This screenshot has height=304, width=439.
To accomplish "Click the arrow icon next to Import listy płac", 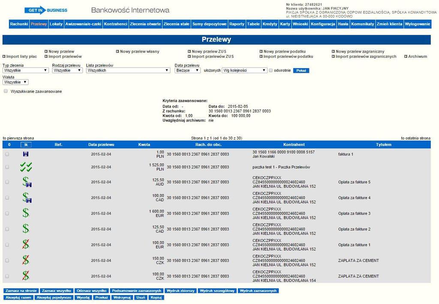I will pyautogui.click(x=4, y=57).
